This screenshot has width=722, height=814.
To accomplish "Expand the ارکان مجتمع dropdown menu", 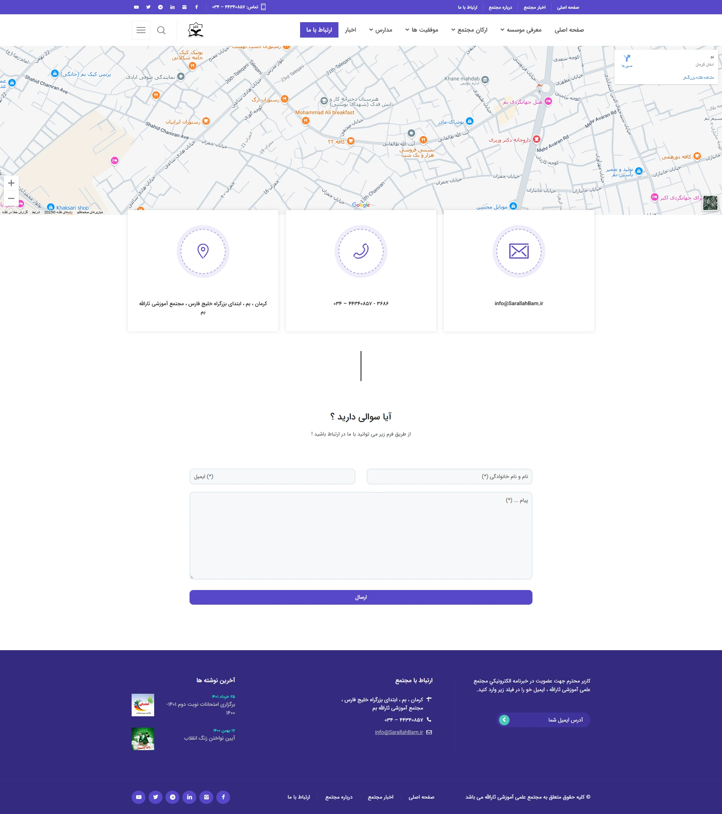I will 469,30.
